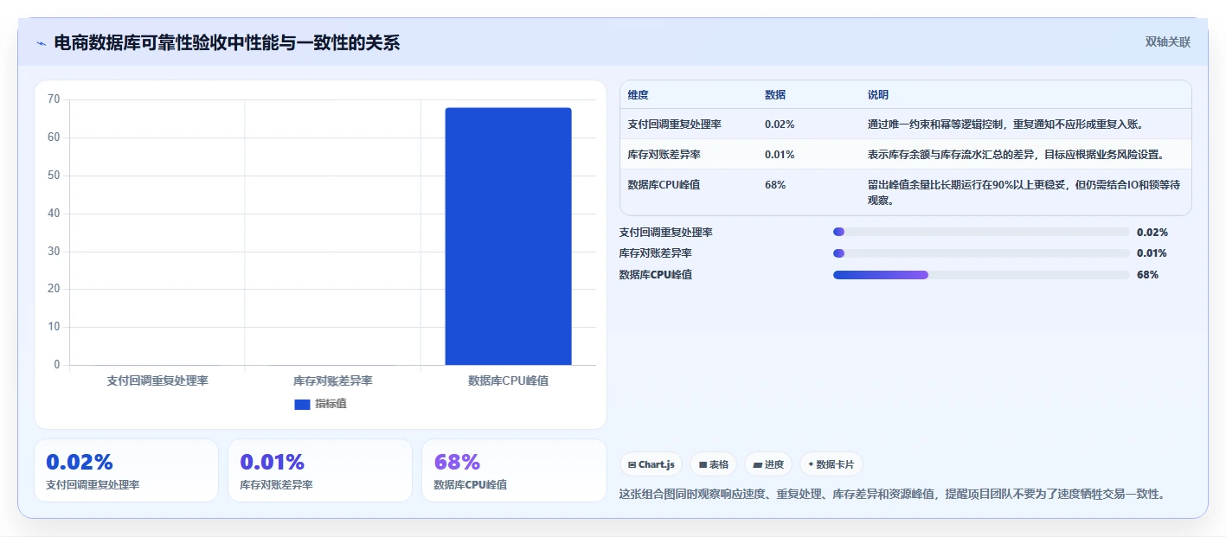Screen dimensions: 1226x537
Task: Click the description starting 留出峰值余量
Action: pyautogui.click(x=1024, y=192)
